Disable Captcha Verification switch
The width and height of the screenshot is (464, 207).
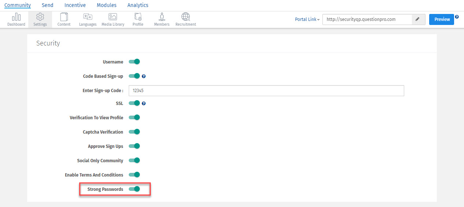(x=134, y=132)
